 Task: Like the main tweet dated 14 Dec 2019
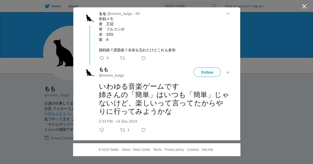coord(143,130)
